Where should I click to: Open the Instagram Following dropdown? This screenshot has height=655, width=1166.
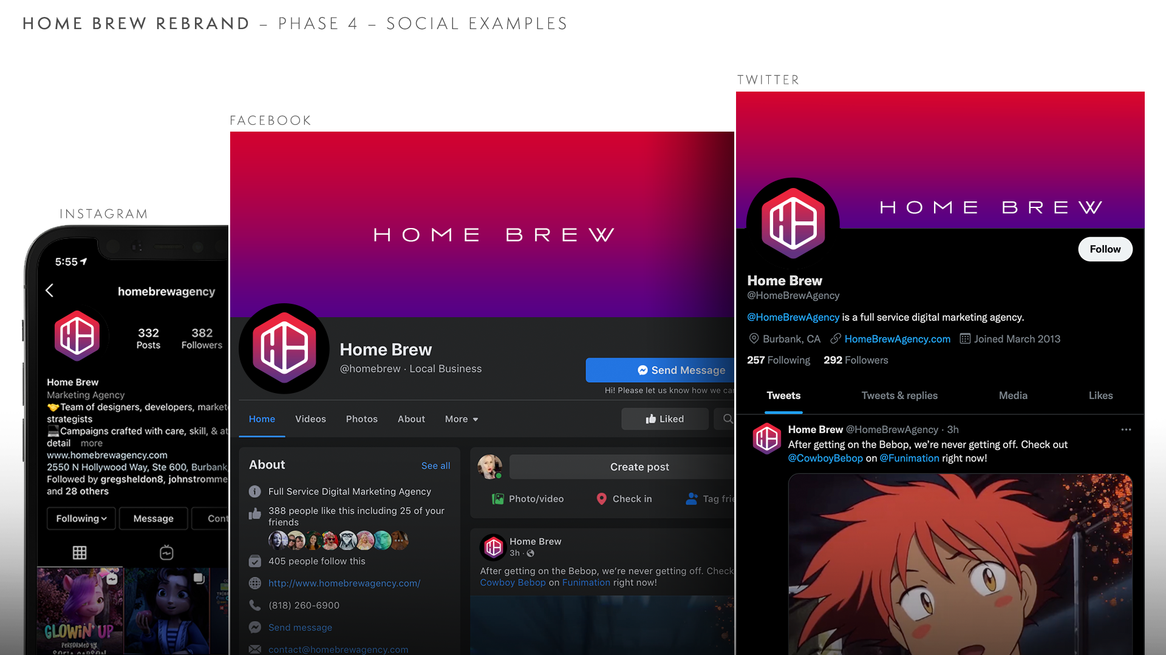point(81,519)
